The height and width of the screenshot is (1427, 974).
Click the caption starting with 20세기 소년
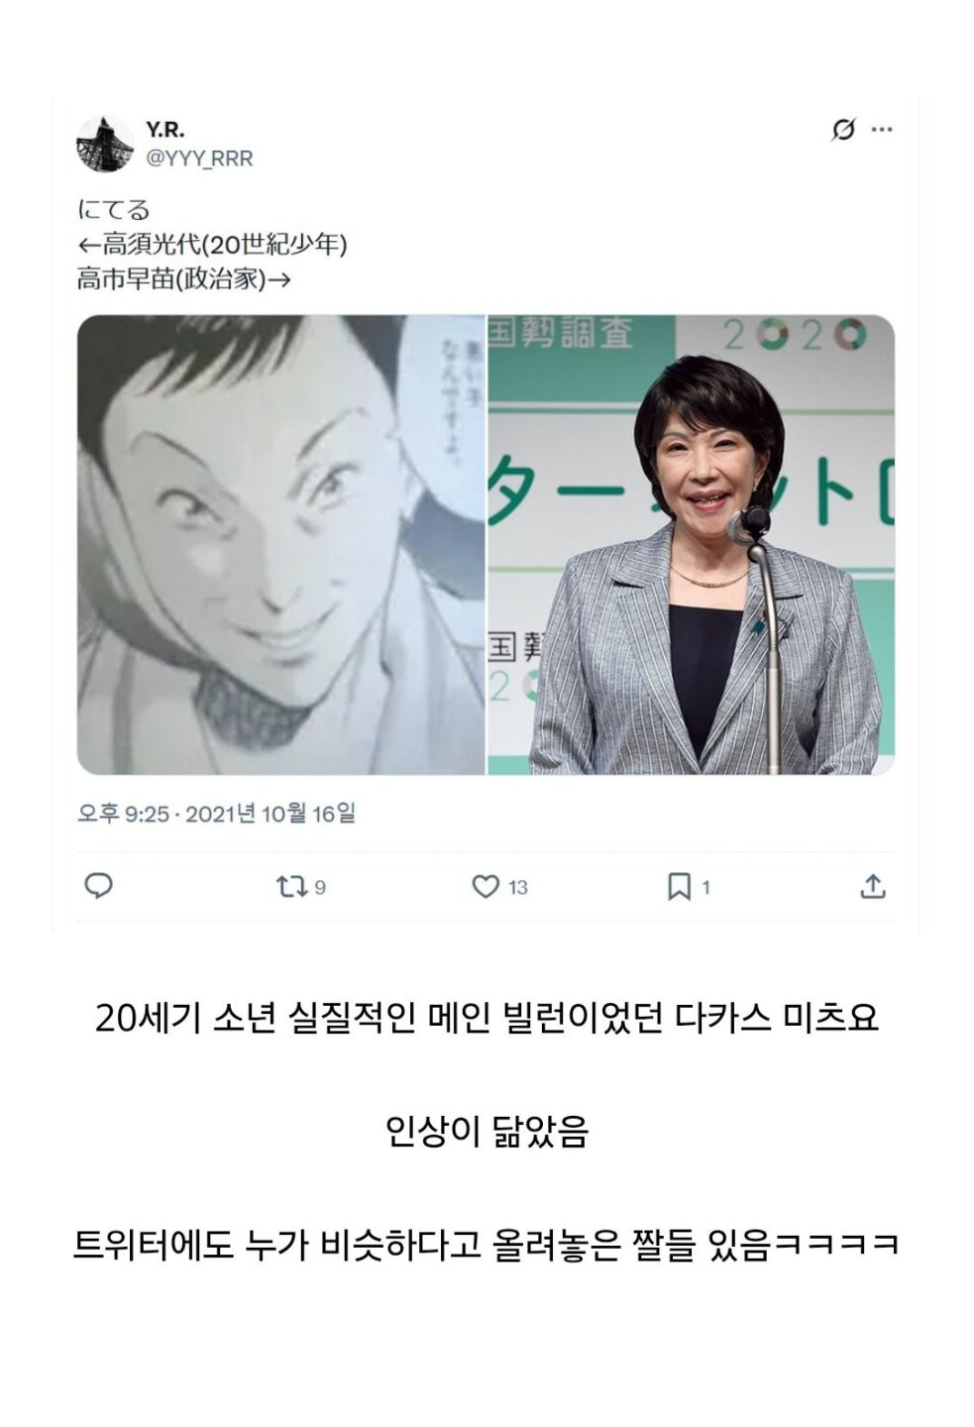(487, 1018)
